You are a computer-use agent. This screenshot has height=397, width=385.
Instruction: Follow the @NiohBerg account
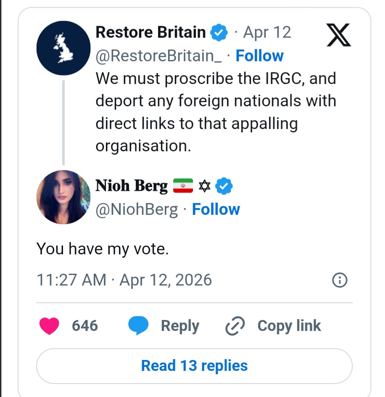(x=216, y=209)
